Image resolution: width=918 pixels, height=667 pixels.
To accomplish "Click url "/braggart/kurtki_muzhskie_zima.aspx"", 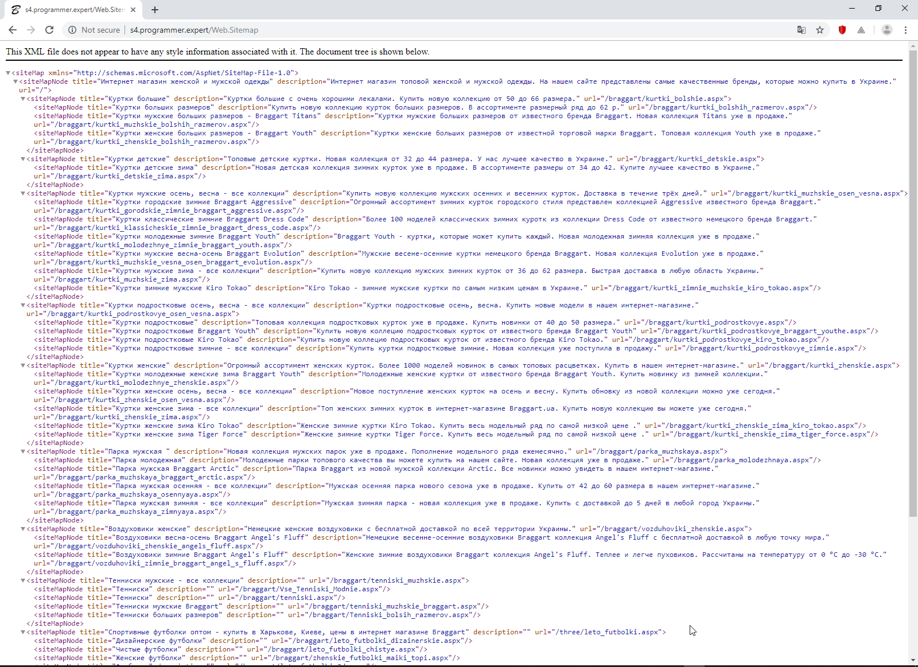I will (131, 279).
